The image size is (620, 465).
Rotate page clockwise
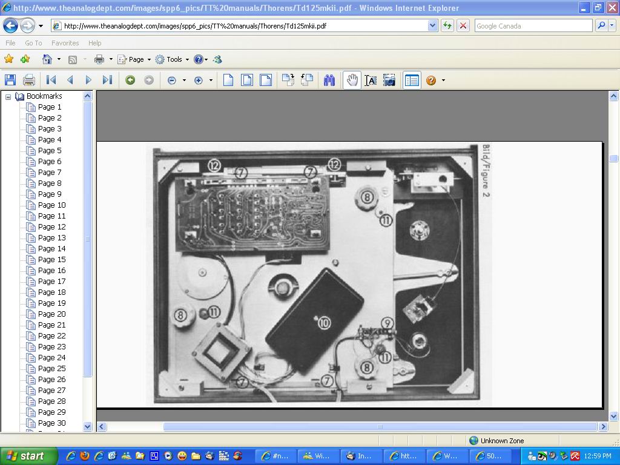point(288,80)
